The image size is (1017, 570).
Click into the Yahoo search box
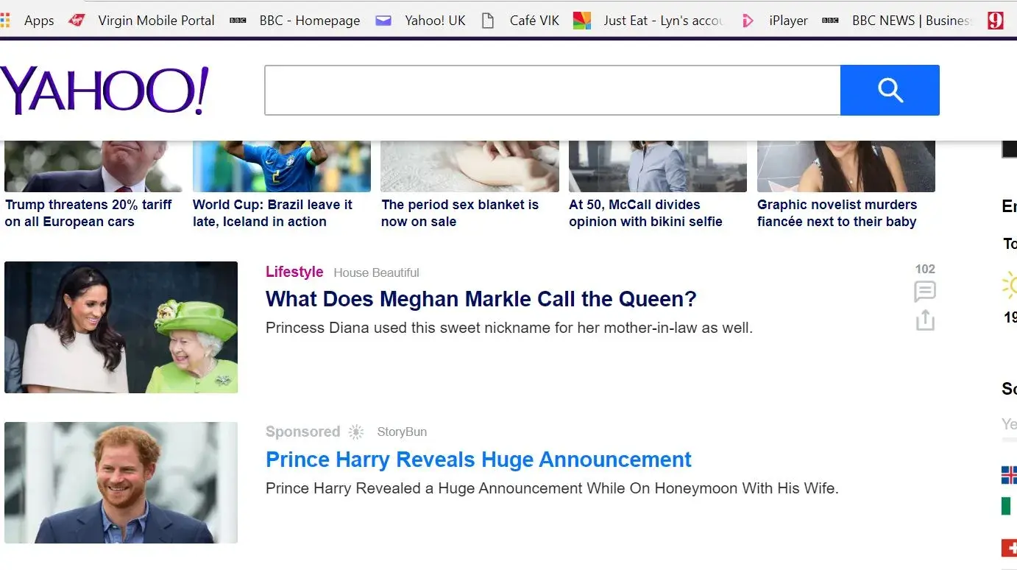tap(552, 90)
